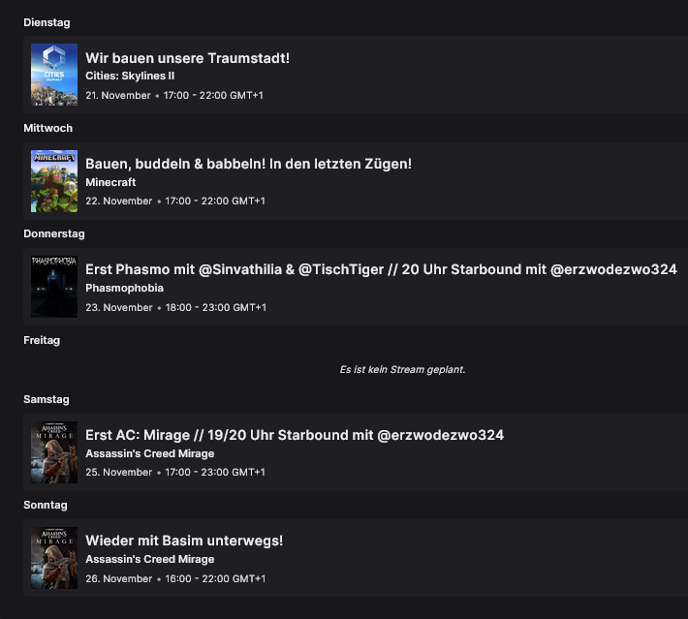Click the 'Freitag' day heading
The width and height of the screenshot is (688, 619).
[42, 340]
